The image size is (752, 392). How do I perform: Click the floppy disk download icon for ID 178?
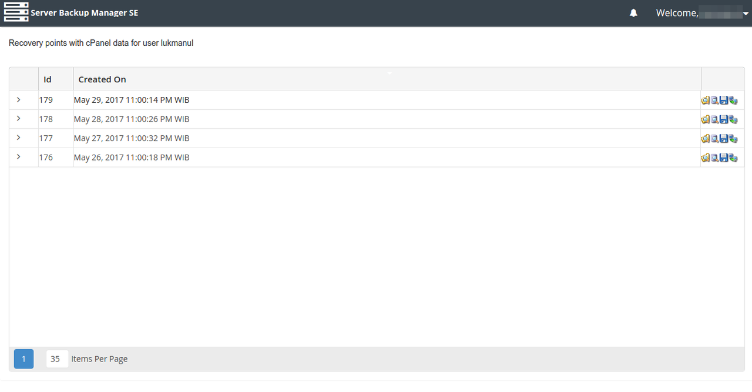click(x=724, y=119)
